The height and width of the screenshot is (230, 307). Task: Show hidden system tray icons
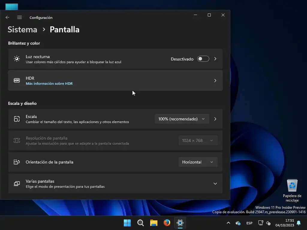tap(228, 223)
